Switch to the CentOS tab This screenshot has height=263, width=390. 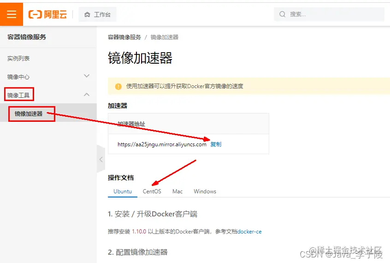(x=152, y=191)
